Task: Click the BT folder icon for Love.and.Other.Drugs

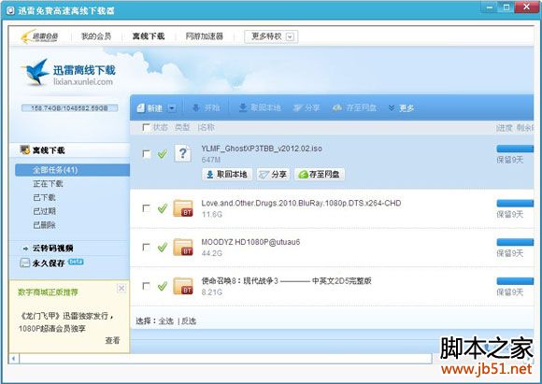Action: [x=183, y=208]
